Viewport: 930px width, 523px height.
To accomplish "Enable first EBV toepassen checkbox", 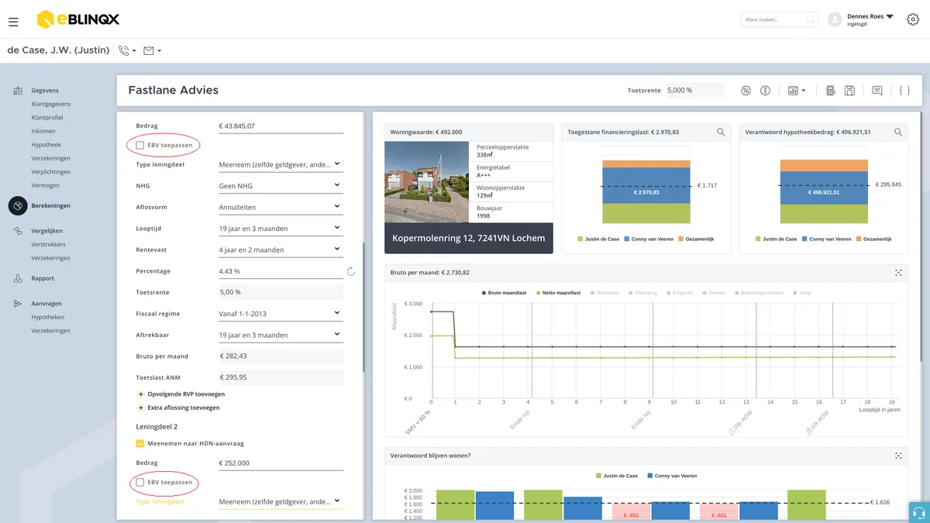I will [139, 145].
